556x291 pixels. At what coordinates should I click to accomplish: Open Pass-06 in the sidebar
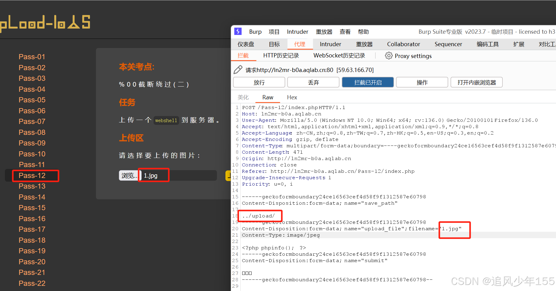[x=32, y=111]
